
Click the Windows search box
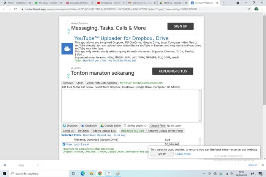39,174
